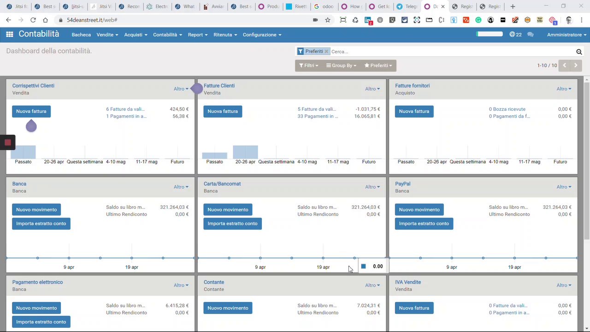
Task: Open the Acquisti menu
Action: pyautogui.click(x=136, y=35)
